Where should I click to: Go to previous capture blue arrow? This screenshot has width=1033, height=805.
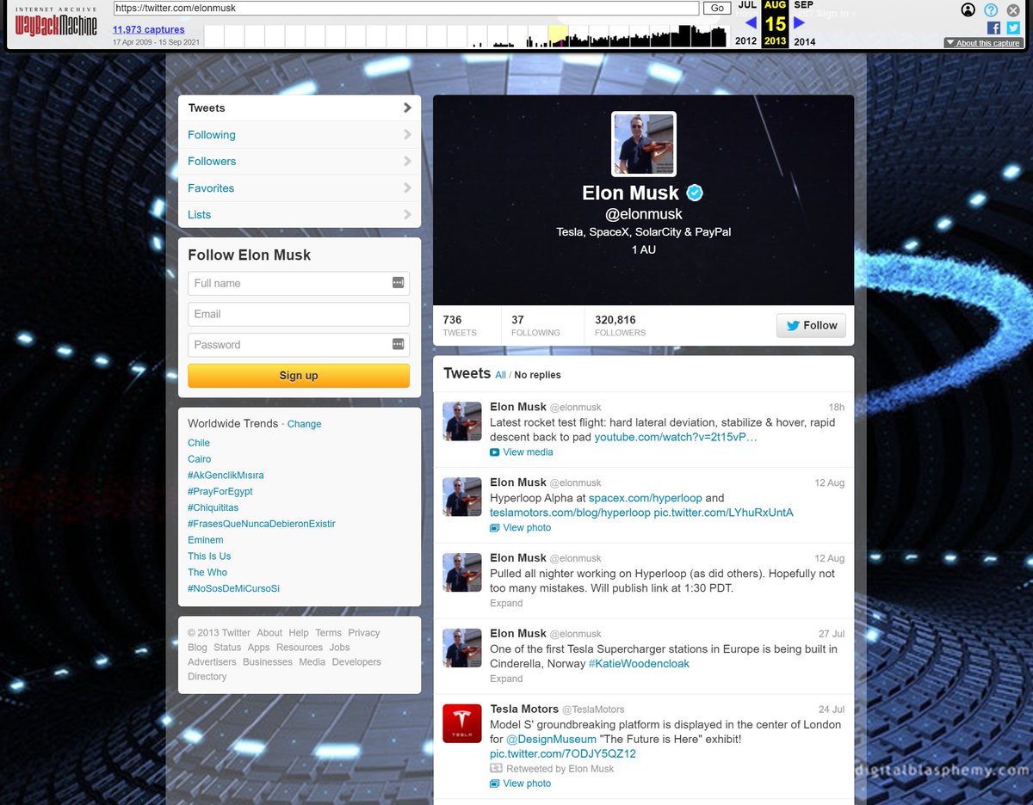751,23
